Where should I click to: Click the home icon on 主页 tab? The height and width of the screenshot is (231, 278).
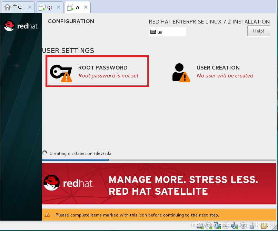tap(8, 7)
